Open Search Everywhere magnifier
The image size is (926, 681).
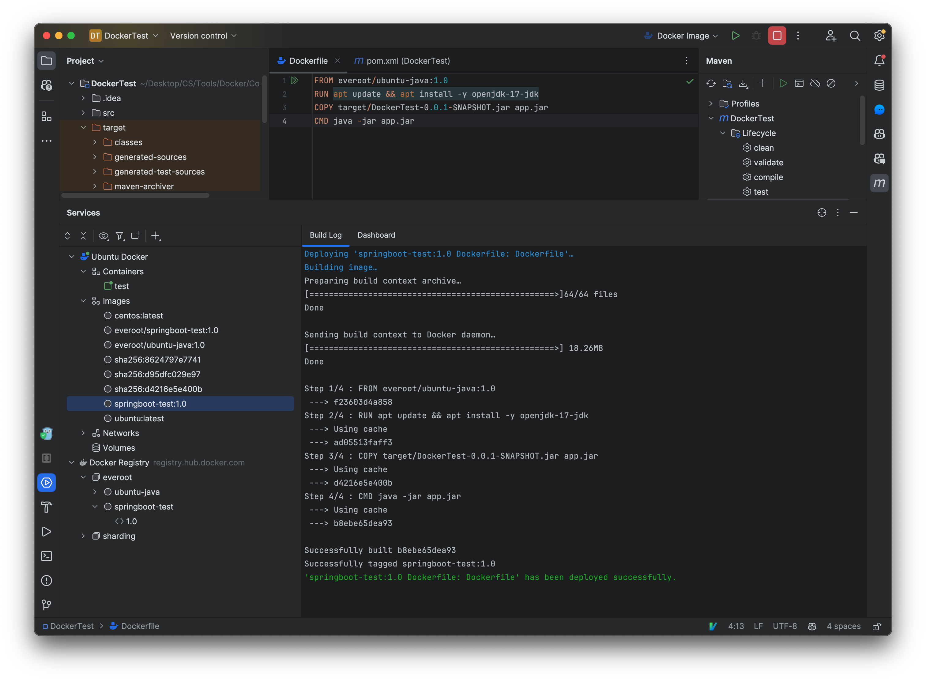tap(855, 36)
